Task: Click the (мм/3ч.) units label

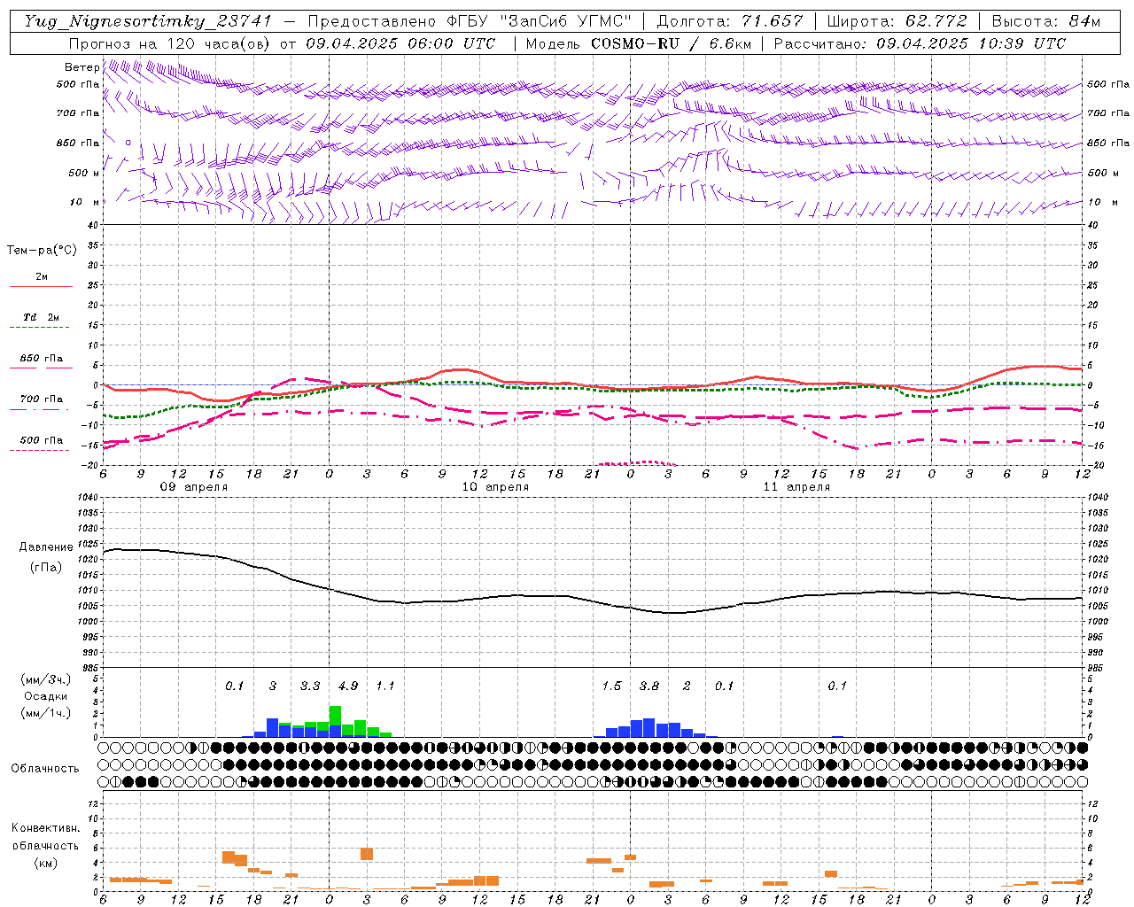Action: pyautogui.click(x=45, y=679)
